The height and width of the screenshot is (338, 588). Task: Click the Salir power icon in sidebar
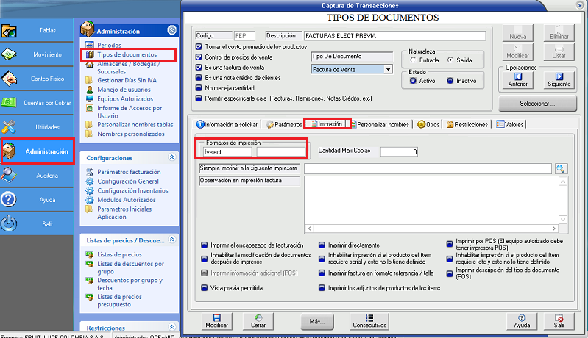[x=10, y=223]
